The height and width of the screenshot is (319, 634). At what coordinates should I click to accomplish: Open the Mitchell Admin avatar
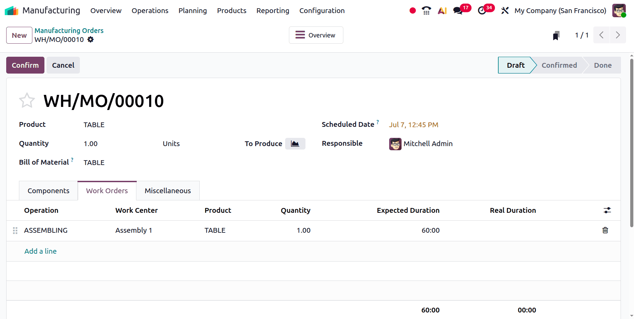point(395,144)
